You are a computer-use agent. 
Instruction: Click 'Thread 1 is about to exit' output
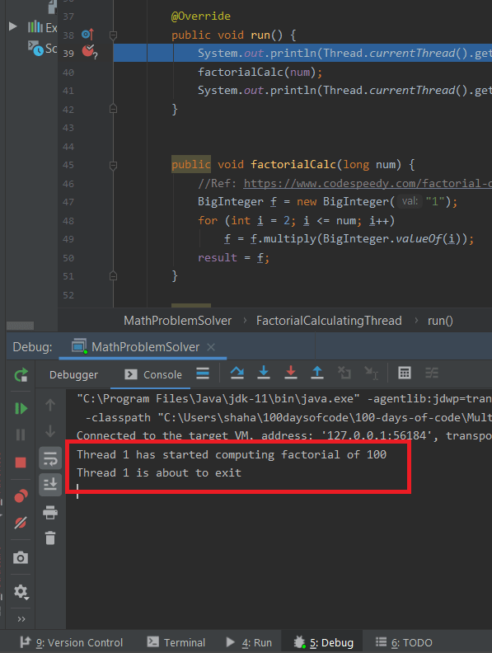tap(159, 473)
